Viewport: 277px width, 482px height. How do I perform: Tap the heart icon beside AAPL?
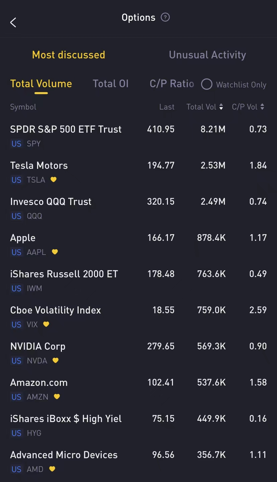coord(55,252)
